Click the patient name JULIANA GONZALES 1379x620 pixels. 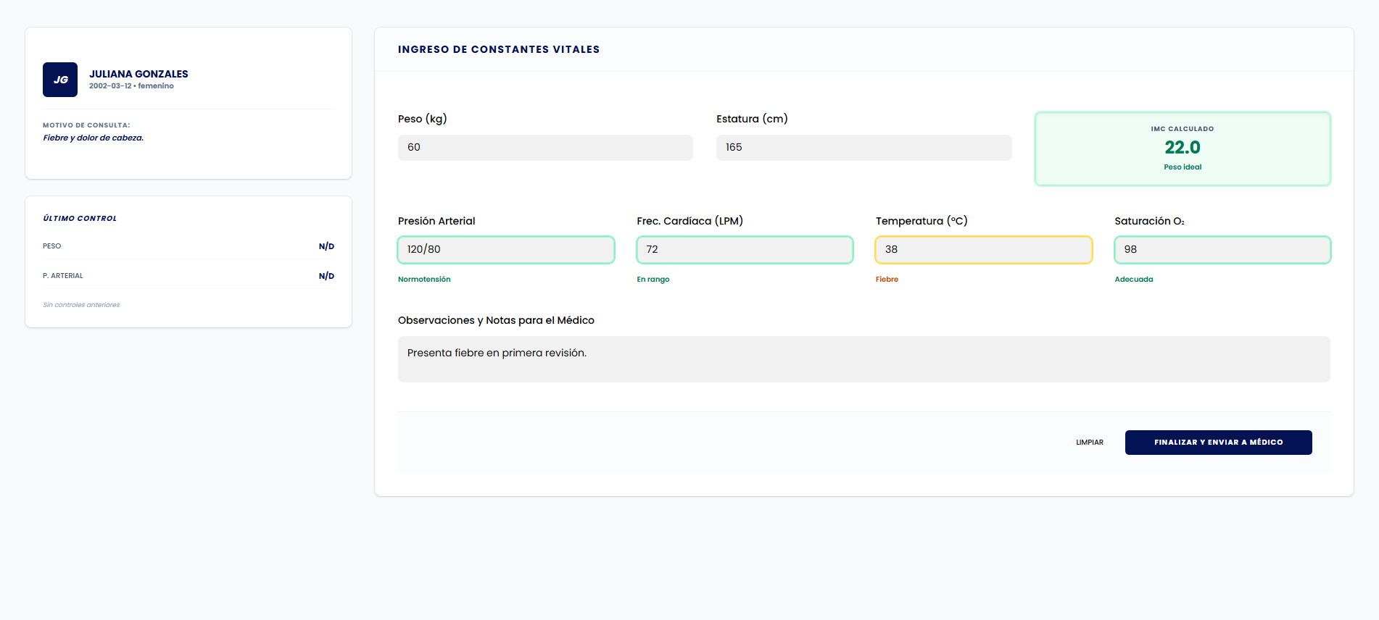point(138,74)
